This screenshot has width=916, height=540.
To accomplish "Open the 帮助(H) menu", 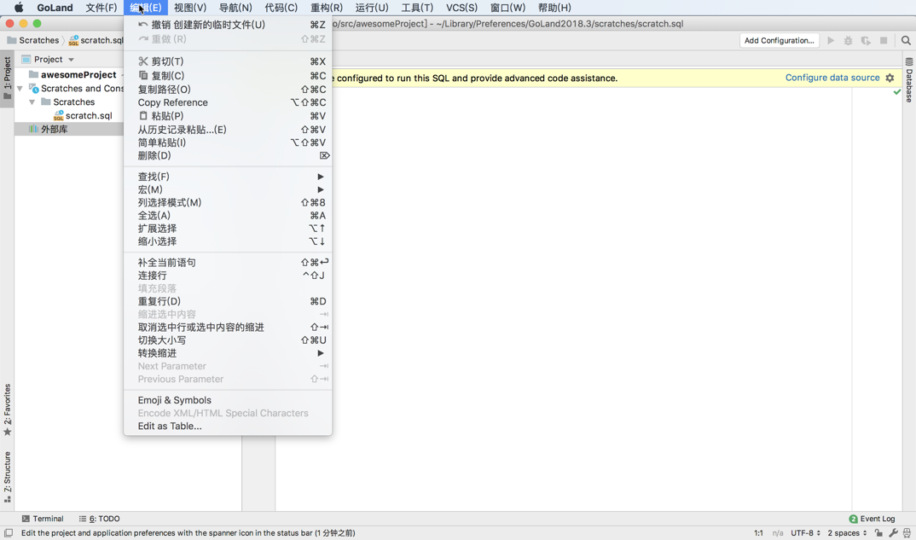I will pos(554,8).
